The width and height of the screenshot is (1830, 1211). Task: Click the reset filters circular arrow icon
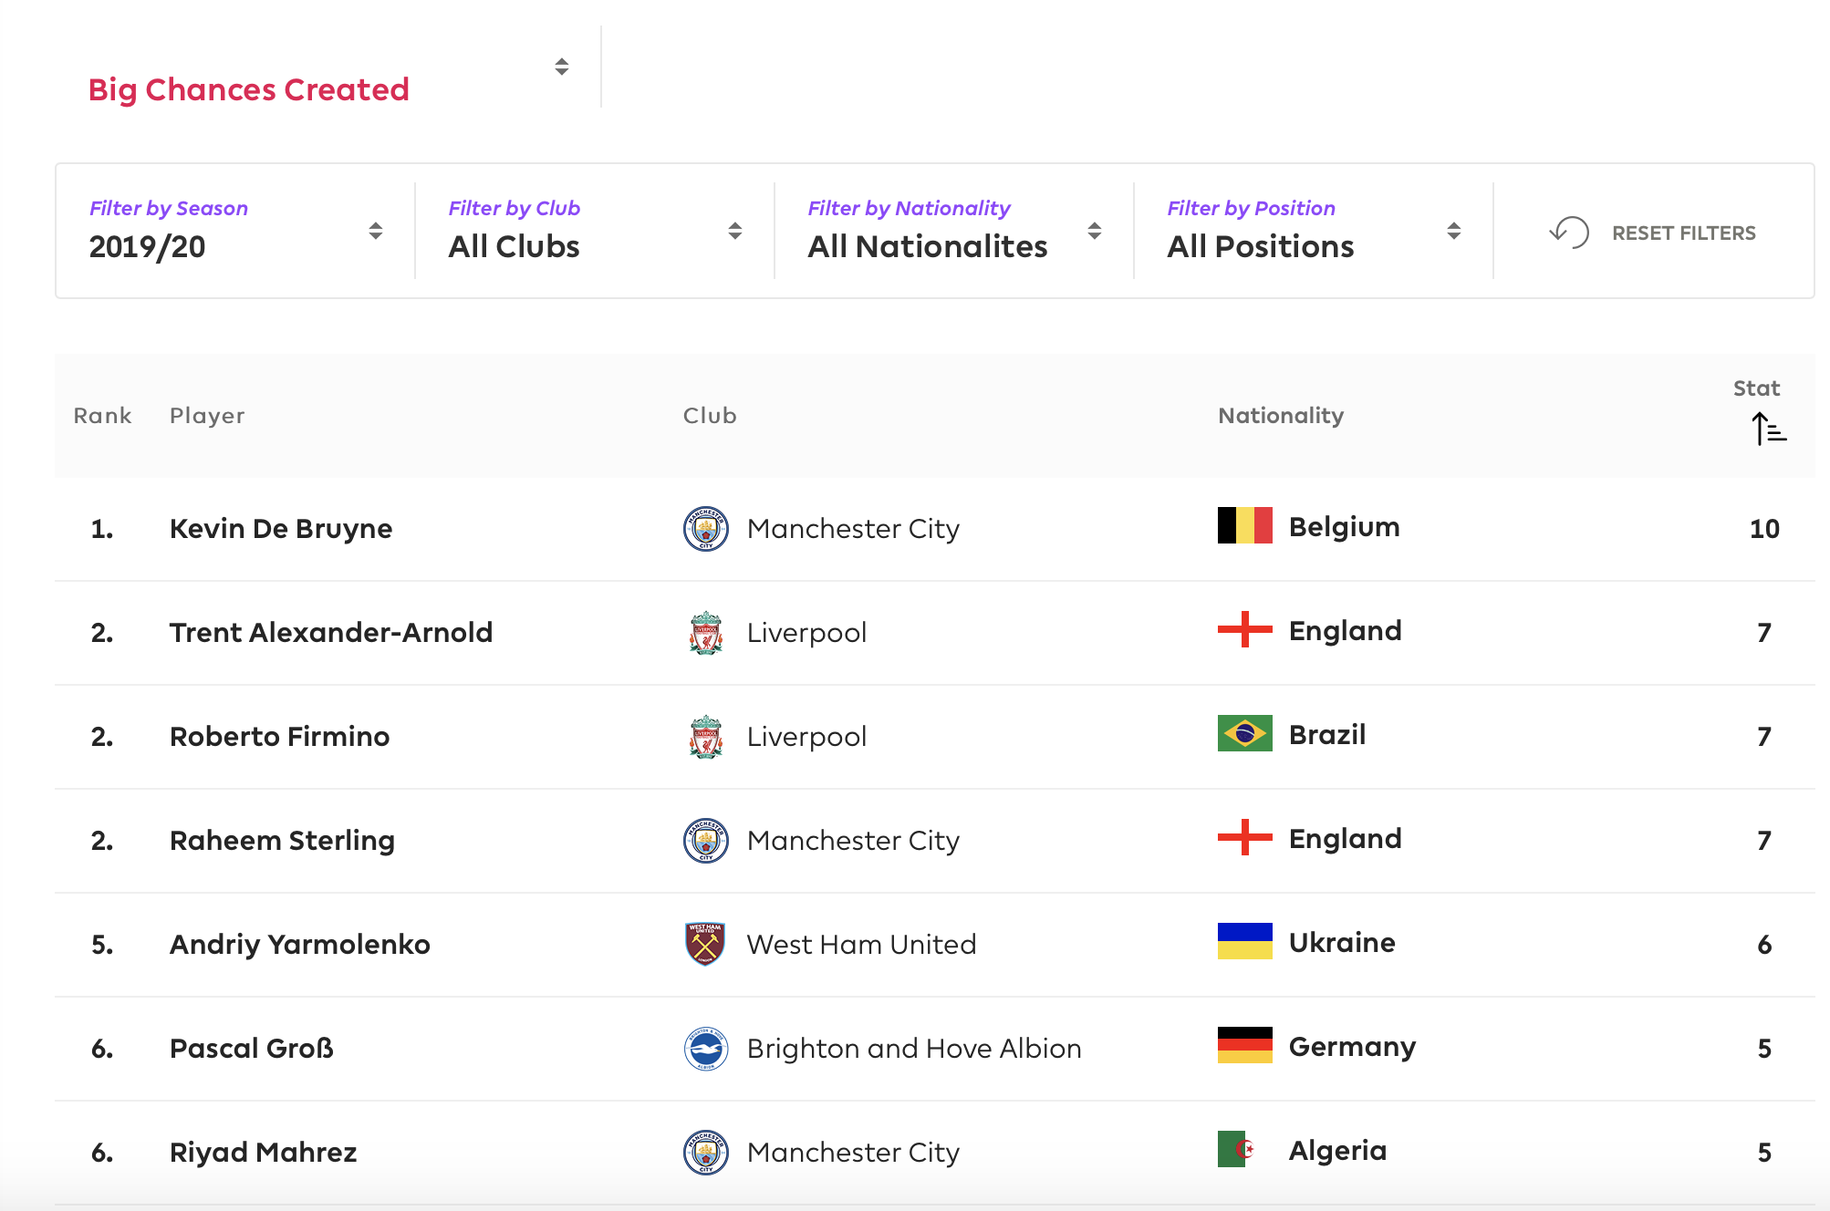1569,233
